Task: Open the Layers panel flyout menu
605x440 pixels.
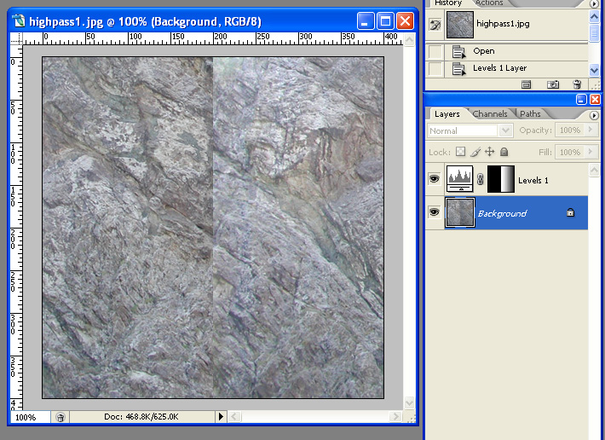Action: pos(593,114)
